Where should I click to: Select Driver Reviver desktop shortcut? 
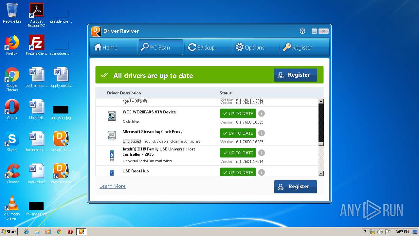click(61, 174)
